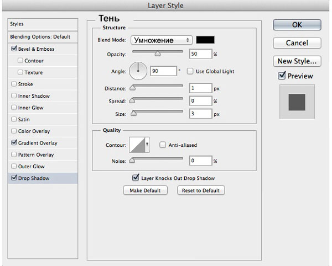Screen dimensions: 332x266
Task: Enable Use Global Light checkbox
Action: (190, 71)
